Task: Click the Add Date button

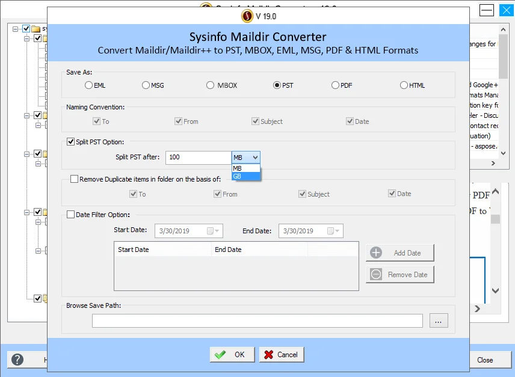Action: (x=399, y=253)
